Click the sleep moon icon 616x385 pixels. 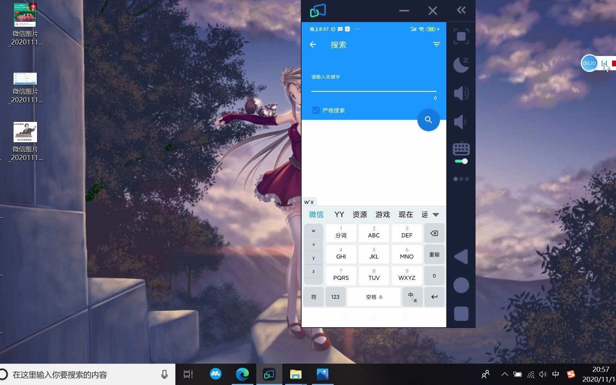click(461, 65)
